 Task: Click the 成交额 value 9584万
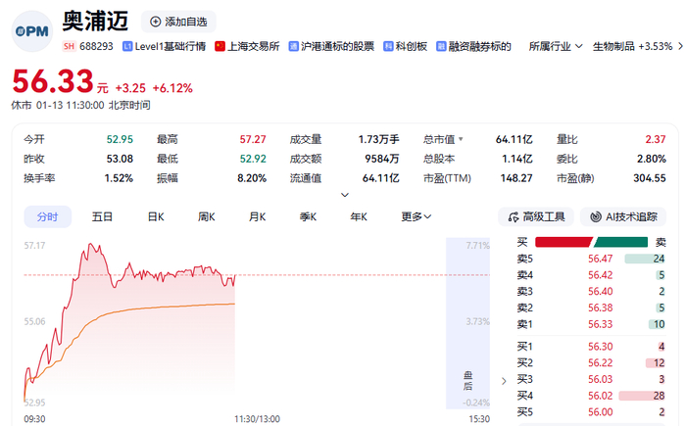coord(382,159)
